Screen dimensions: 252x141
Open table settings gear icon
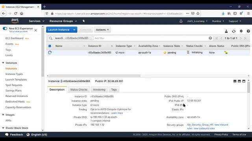[x=241, y=31]
